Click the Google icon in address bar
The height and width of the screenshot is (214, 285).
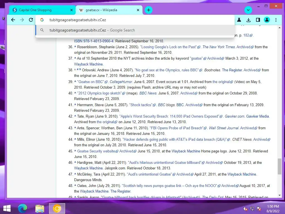(x=42, y=20)
